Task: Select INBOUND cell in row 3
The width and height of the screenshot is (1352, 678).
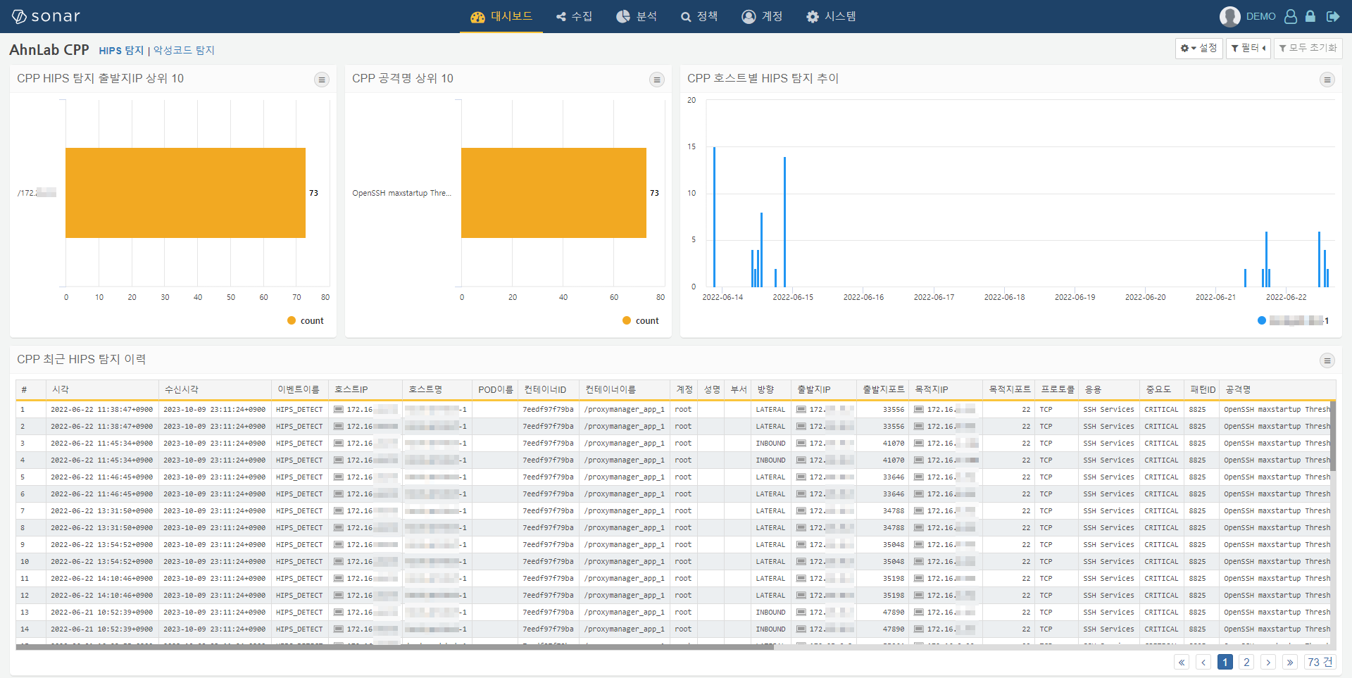Action: point(770,443)
